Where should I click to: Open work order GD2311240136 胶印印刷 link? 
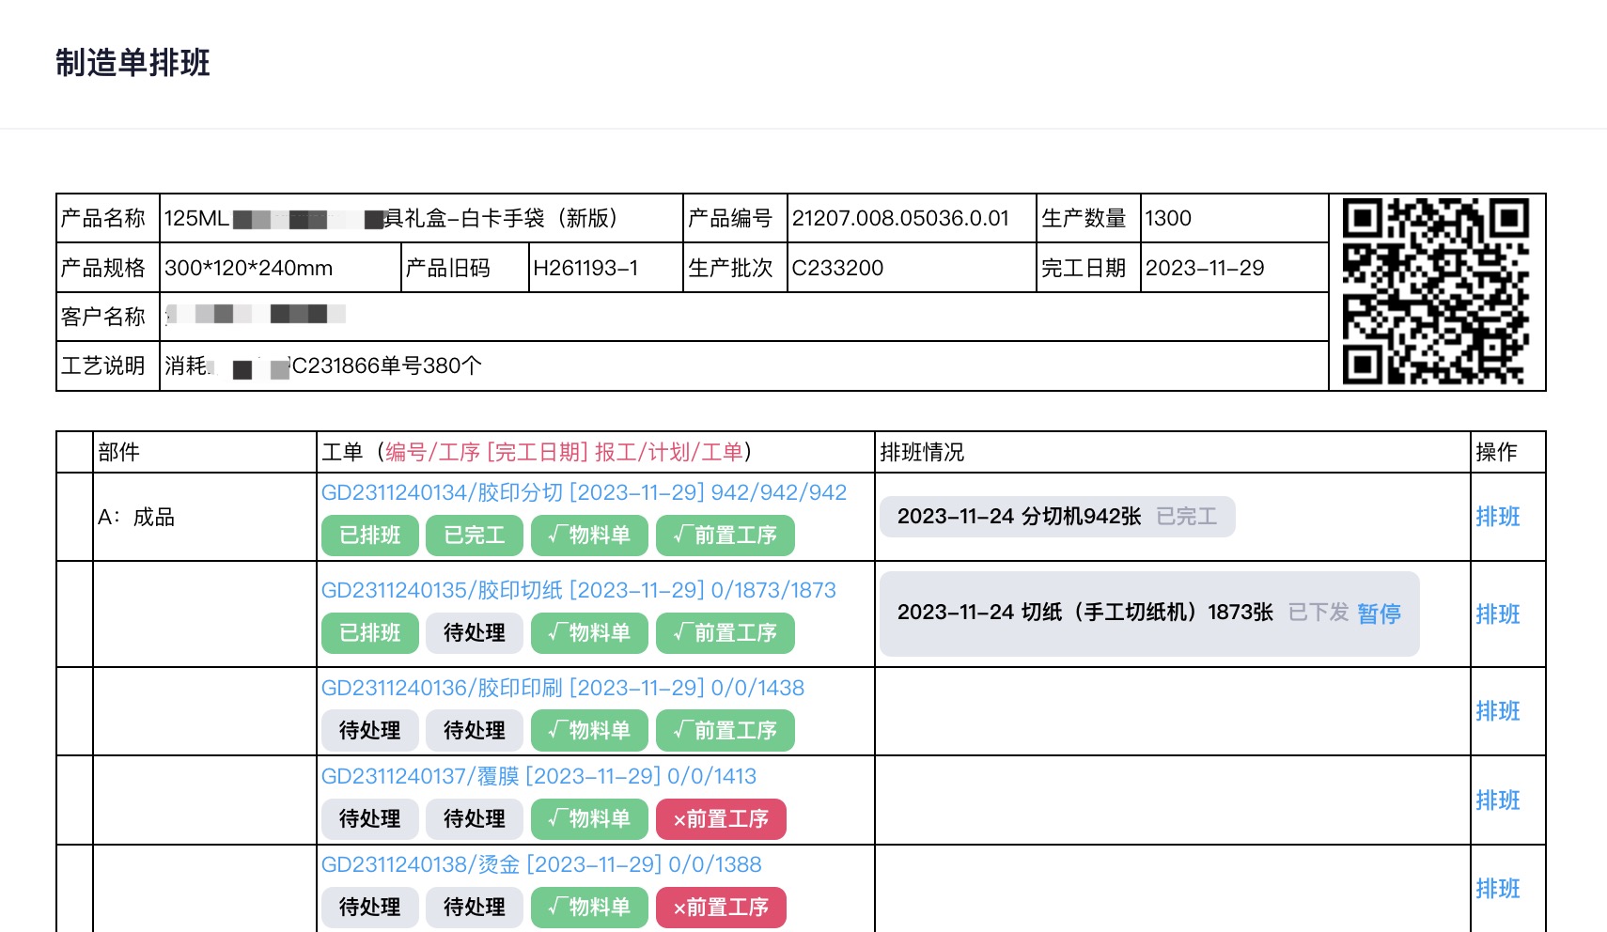pyautogui.click(x=562, y=688)
